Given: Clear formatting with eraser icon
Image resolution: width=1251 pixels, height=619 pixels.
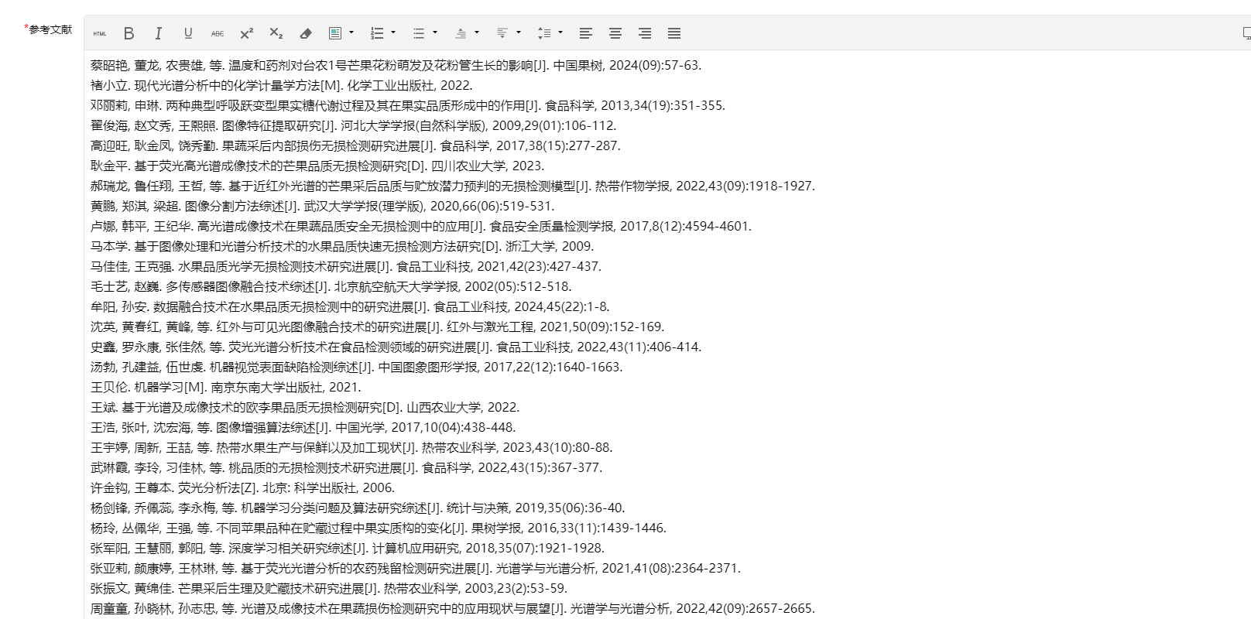Looking at the screenshot, I should [x=306, y=33].
